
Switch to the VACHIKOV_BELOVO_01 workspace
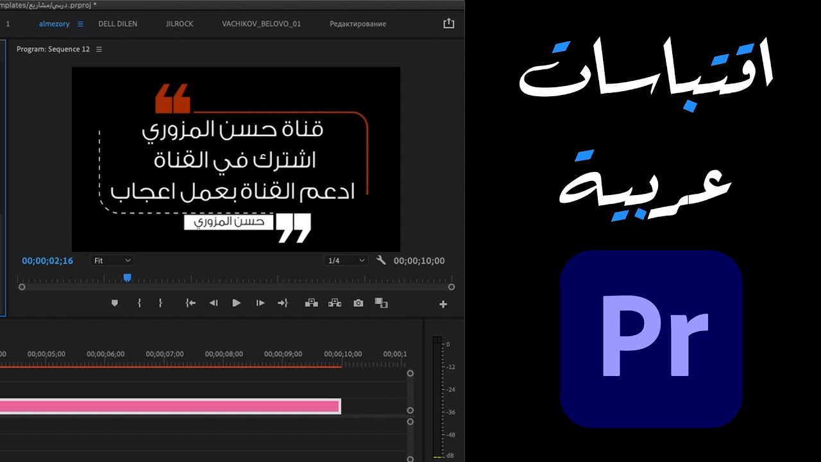pyautogui.click(x=261, y=24)
